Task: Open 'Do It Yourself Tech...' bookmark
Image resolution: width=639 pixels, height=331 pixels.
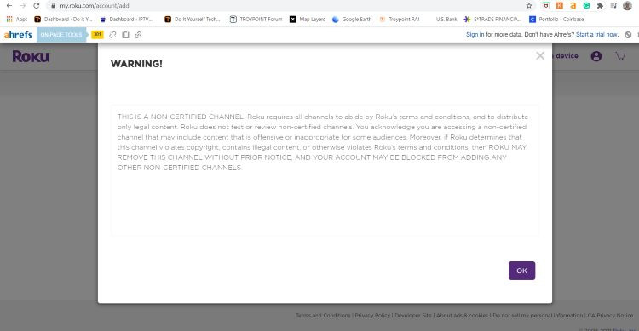Action: (193, 19)
